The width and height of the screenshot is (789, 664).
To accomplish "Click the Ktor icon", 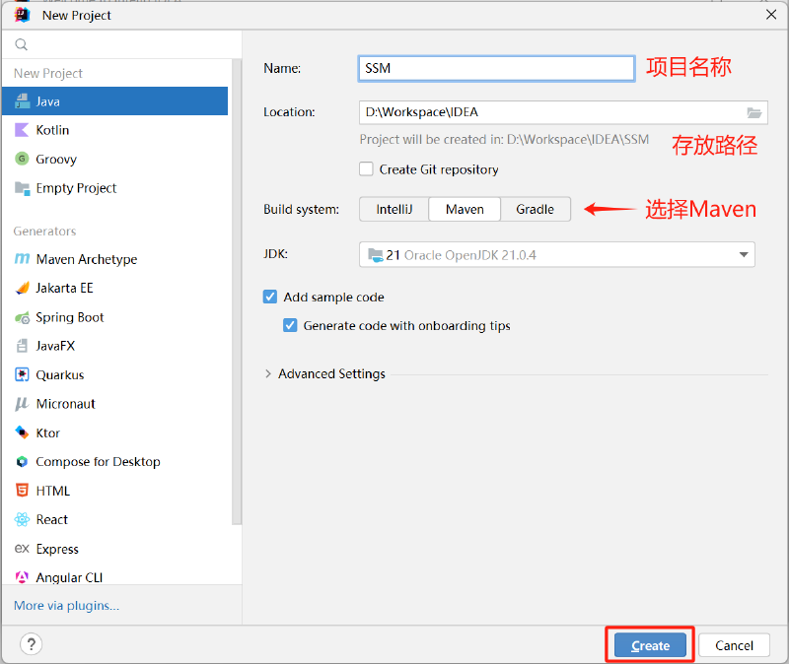I will point(22,432).
